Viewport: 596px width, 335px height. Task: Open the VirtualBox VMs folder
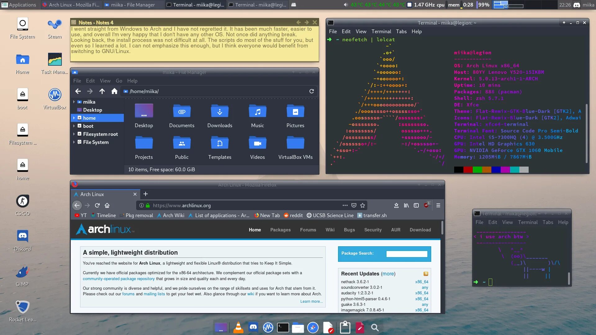(296, 148)
